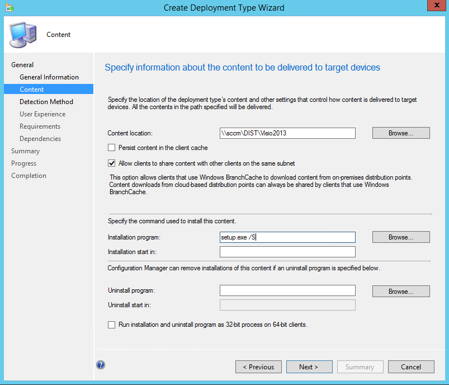Click 'Specify the command used to install' text
Viewport: 449px width, 385px height.
pos(172,221)
